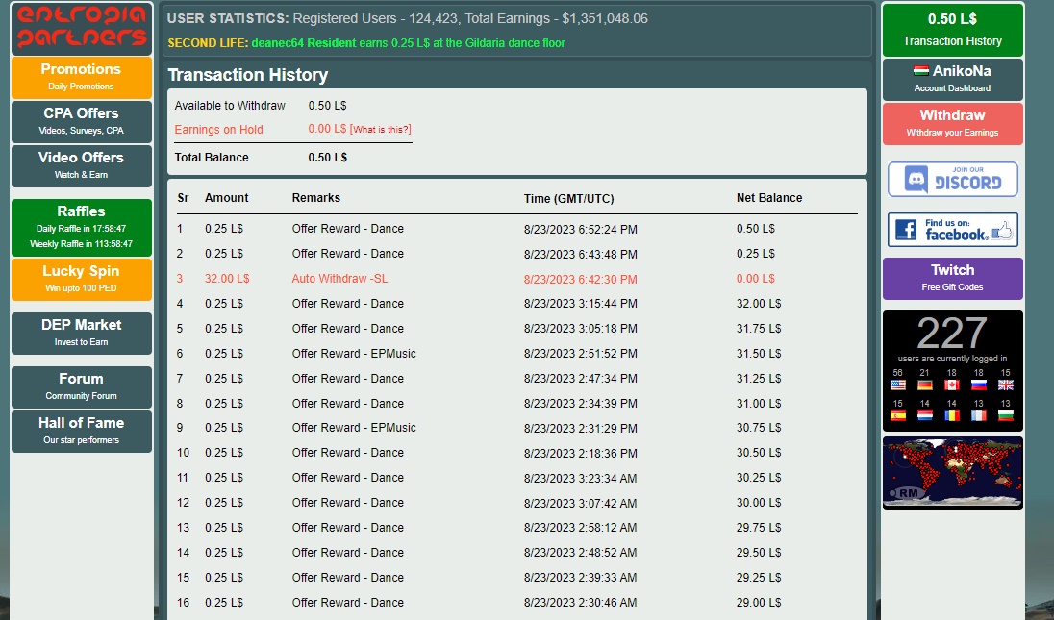
Task: View the Hall of Fame
Action: click(x=82, y=432)
